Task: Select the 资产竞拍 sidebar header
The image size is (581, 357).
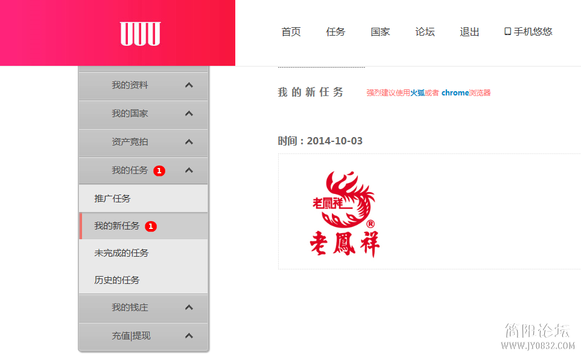Action: [x=144, y=142]
